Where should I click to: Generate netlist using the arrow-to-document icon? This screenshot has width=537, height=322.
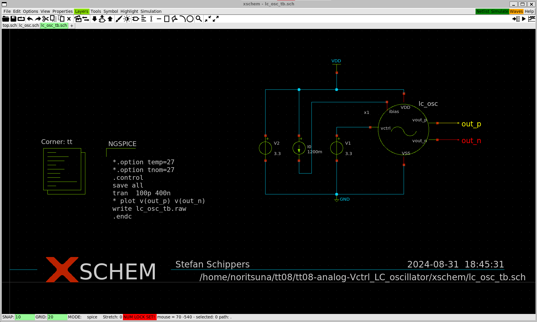click(516, 19)
